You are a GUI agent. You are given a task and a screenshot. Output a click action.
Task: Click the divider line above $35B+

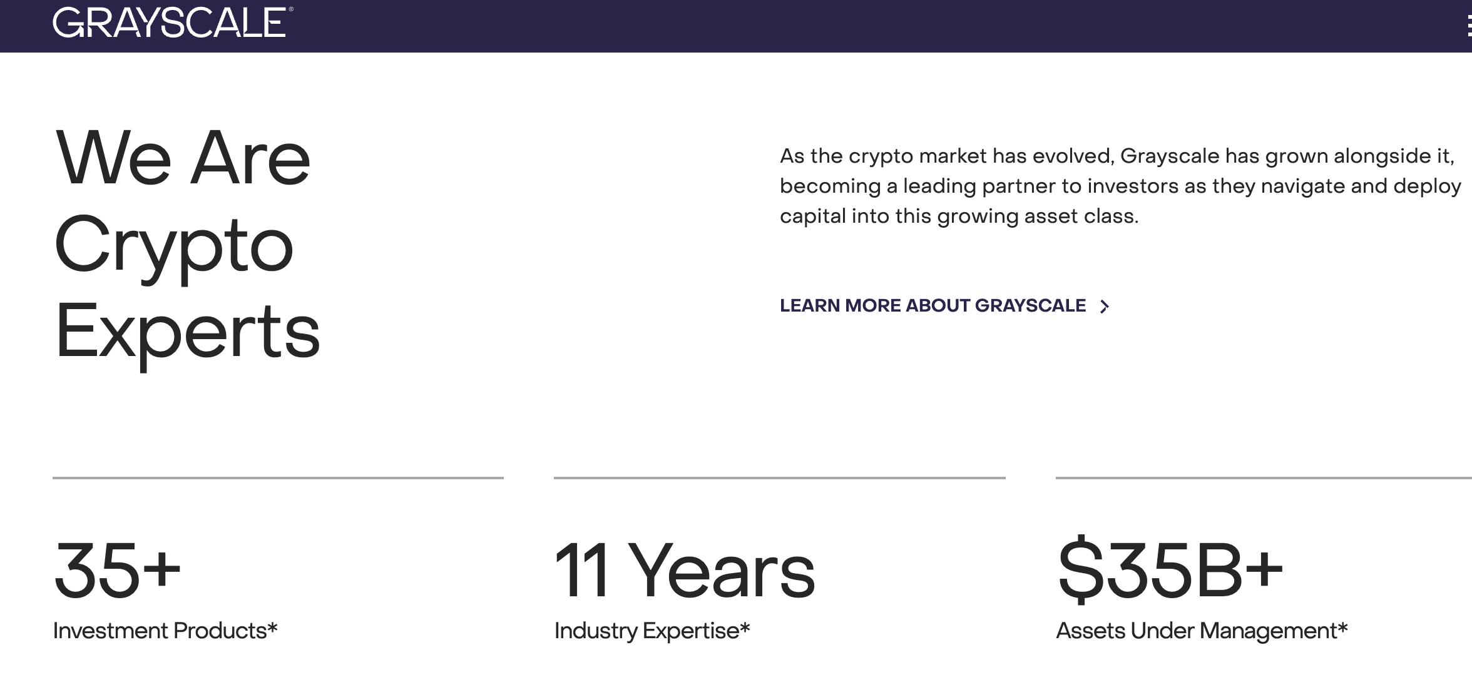click(1264, 478)
